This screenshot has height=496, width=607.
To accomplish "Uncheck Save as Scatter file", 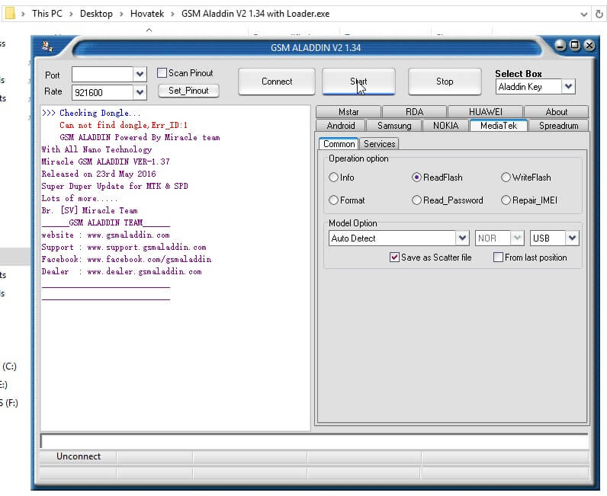I will coord(394,258).
